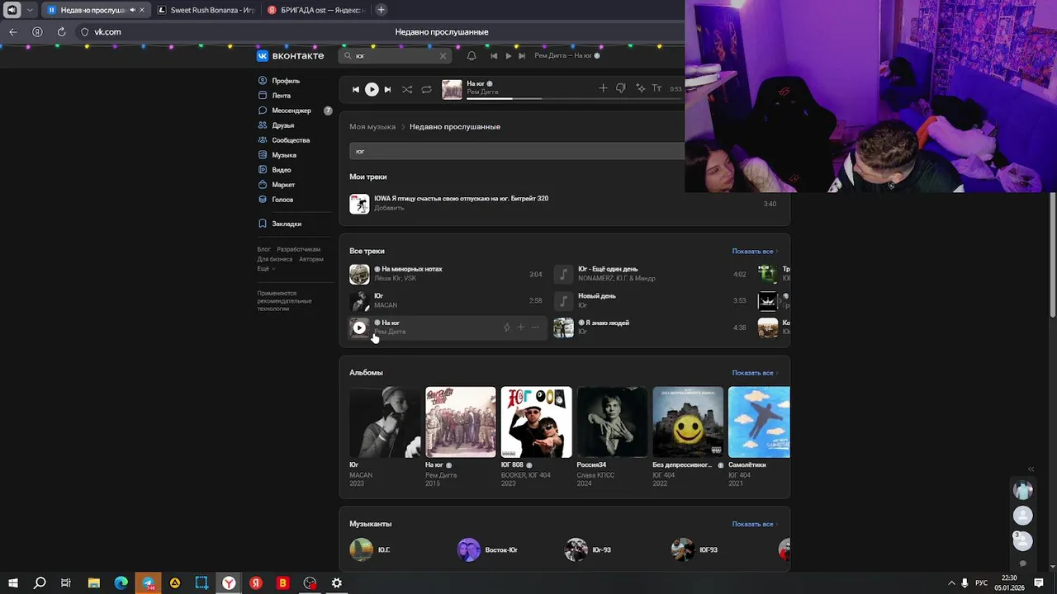Toggle shuffle mode in player
This screenshot has height=594, width=1057.
(x=407, y=89)
